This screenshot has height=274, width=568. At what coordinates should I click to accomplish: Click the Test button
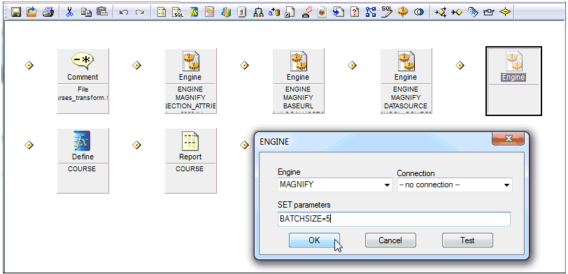[467, 240]
